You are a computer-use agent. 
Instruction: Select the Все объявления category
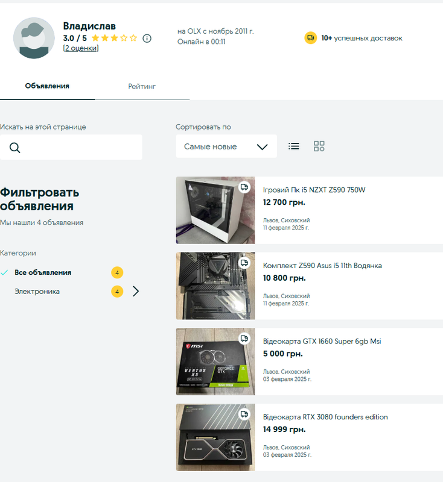pyautogui.click(x=43, y=272)
